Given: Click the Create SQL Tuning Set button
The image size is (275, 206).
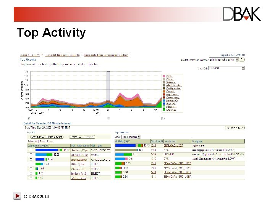Looking at the screenshot, I should coord(82,137).
